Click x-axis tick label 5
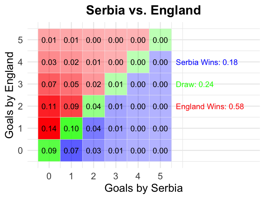265x199 pixels. click(160, 176)
